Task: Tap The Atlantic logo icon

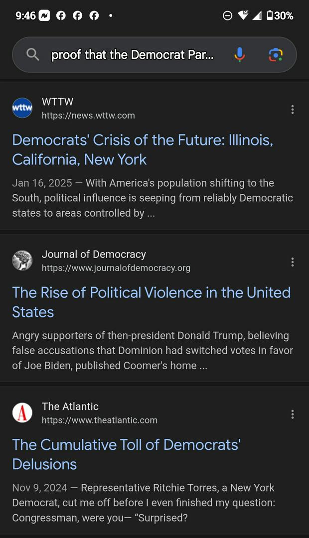Action: (x=22, y=413)
